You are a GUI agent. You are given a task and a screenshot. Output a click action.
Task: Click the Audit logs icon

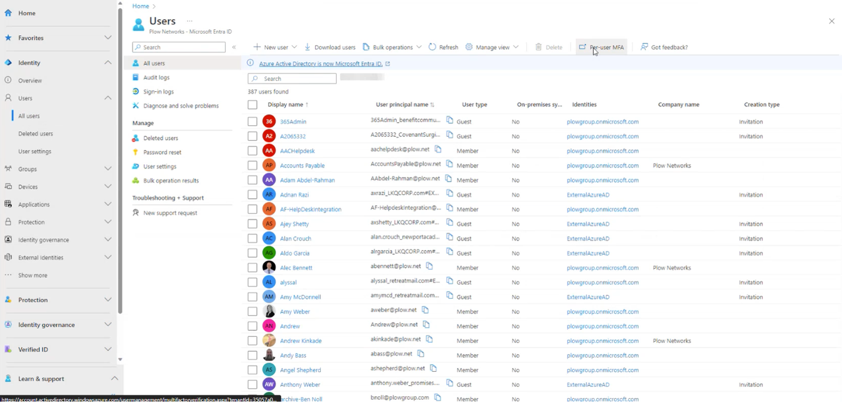[135, 77]
